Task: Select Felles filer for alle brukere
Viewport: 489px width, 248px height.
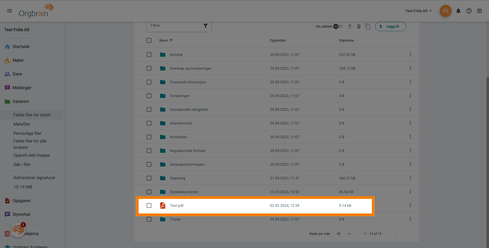Action: pyautogui.click(x=30, y=144)
